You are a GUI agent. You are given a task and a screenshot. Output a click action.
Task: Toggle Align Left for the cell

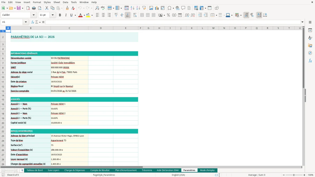[x=98, y=15]
